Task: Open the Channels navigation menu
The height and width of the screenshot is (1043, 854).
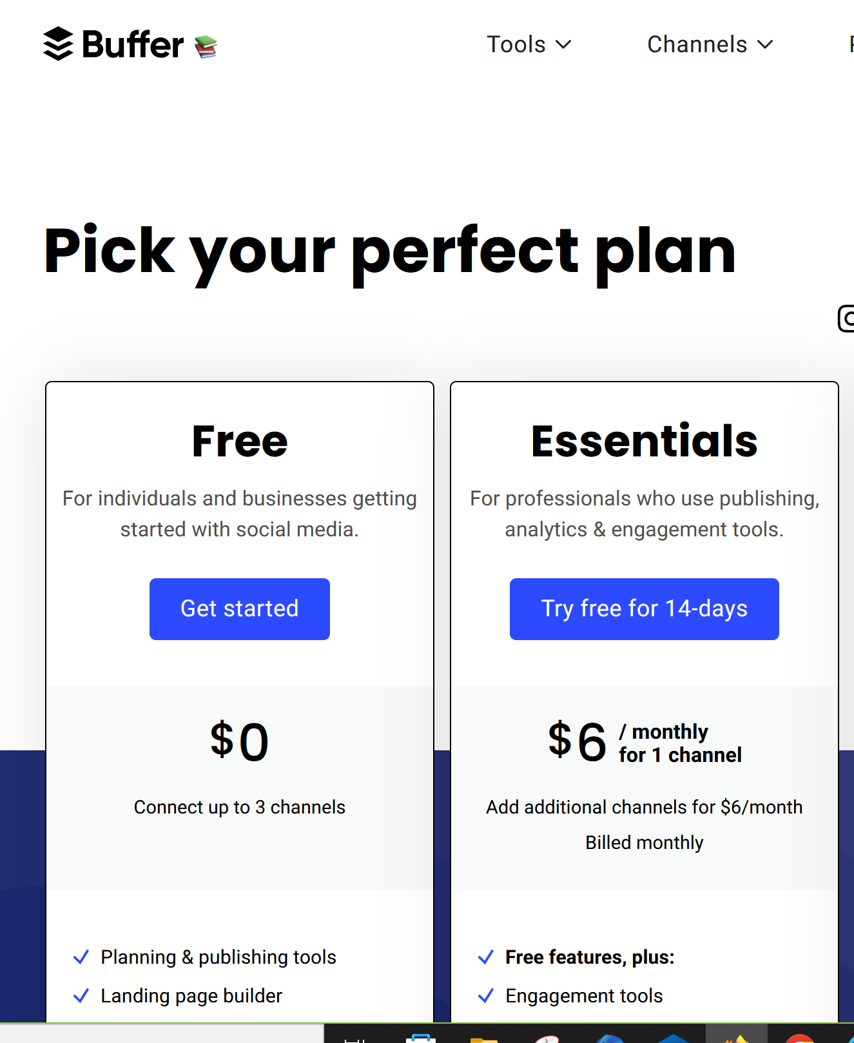Action: [710, 44]
